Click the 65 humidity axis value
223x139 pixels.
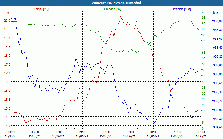[x=204, y=53]
